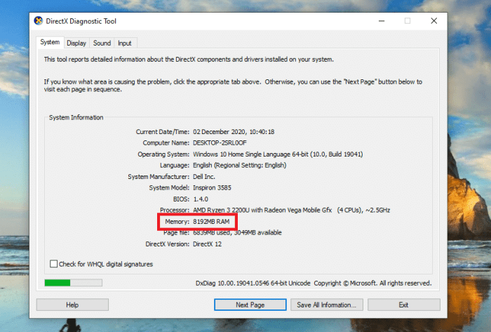
Task: Click Save All Information button
Action: [327, 305]
